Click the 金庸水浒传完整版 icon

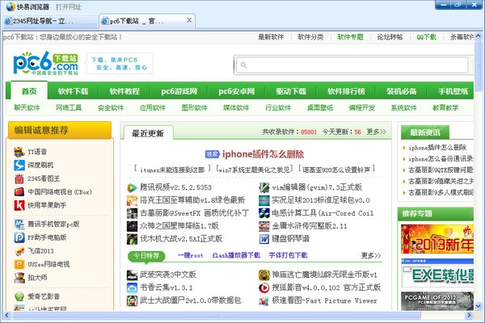tap(264, 226)
